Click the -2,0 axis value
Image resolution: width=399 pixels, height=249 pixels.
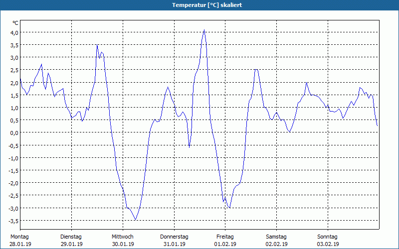[x=13, y=183]
